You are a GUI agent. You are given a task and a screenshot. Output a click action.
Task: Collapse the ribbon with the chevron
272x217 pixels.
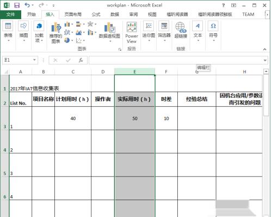coord(265,49)
